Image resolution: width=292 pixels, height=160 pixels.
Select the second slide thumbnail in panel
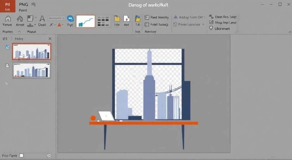pyautogui.click(x=32, y=70)
